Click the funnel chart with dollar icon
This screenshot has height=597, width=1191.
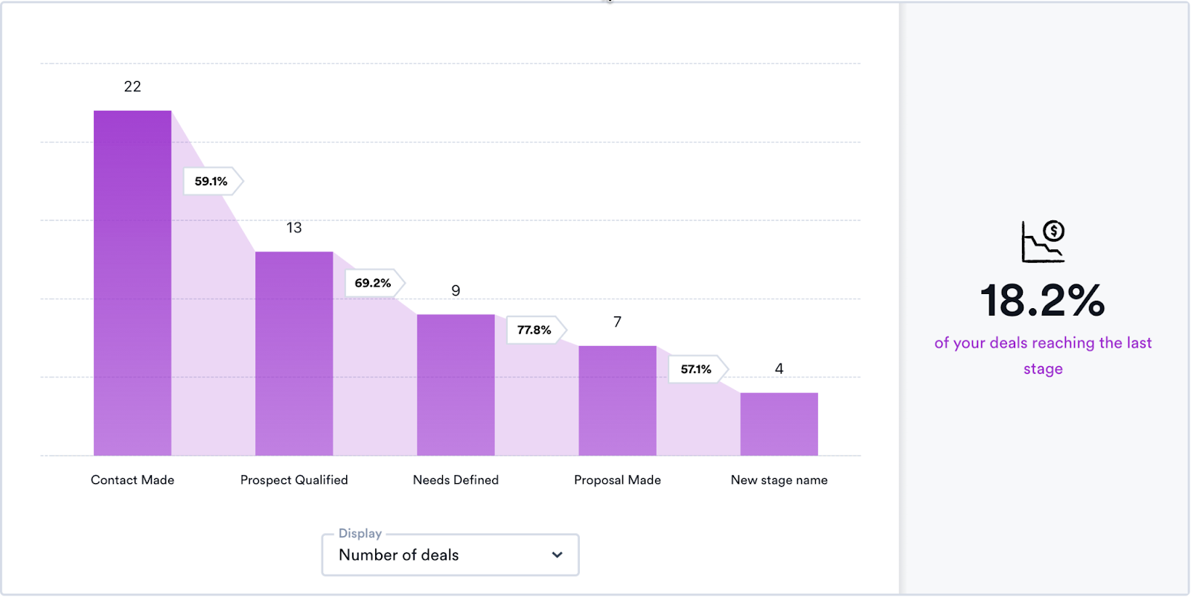point(1043,241)
